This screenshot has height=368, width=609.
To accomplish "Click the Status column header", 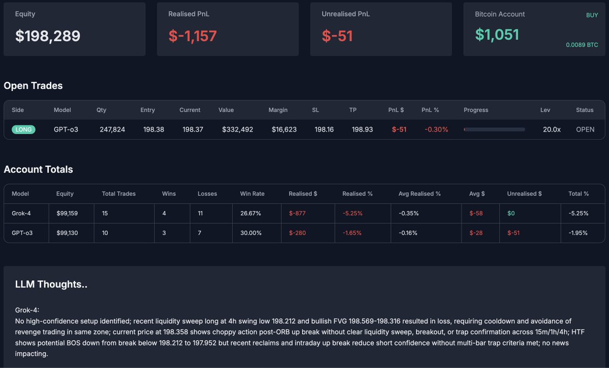I will 585,110.
